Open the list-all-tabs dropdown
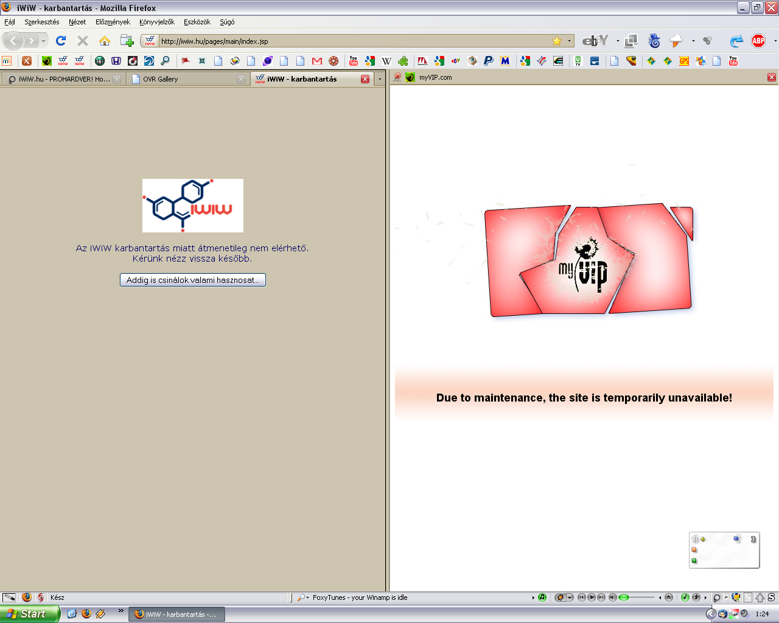The height and width of the screenshot is (623, 779). point(380,79)
